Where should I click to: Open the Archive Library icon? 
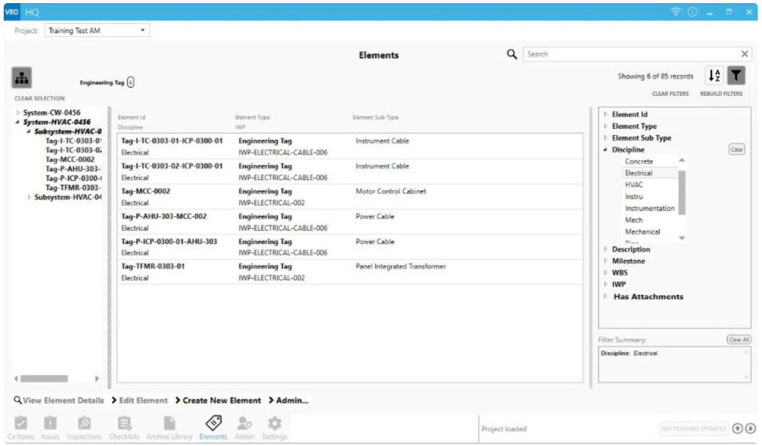[169, 427]
